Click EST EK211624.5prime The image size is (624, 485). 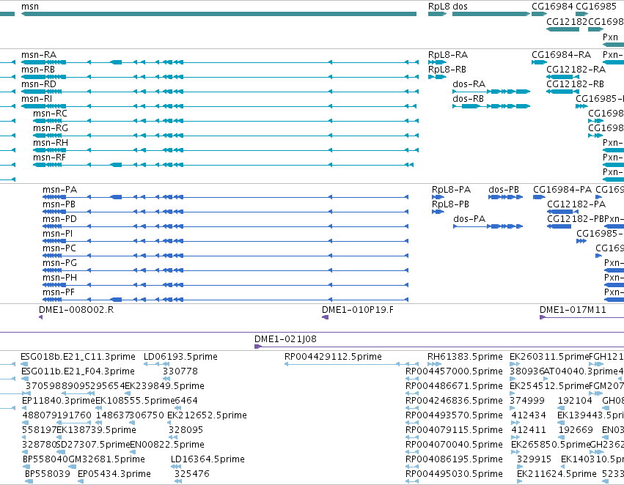pyautogui.click(x=519, y=481)
